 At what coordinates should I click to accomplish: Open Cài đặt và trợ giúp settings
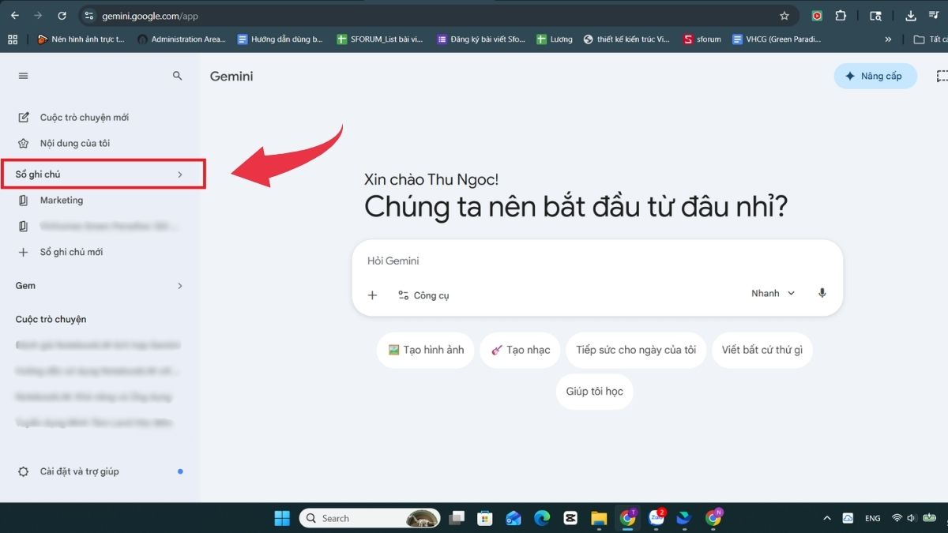(x=79, y=471)
